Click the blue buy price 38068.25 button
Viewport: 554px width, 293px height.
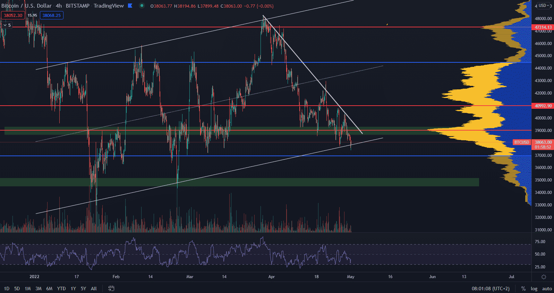point(51,15)
